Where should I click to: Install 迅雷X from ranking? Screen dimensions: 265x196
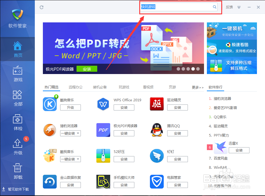point(239,150)
